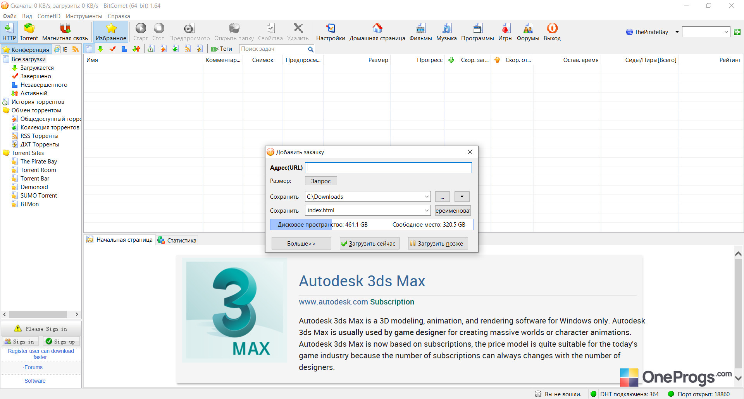Expand the ThePirateBay search engine dropdown
The width and height of the screenshot is (744, 399).
pyautogui.click(x=677, y=32)
